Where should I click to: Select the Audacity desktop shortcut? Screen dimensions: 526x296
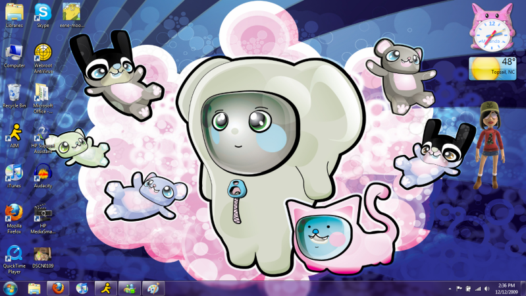point(43,176)
